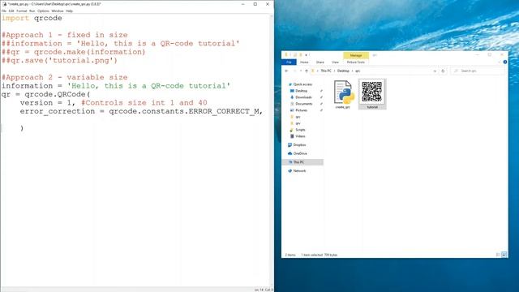The width and height of the screenshot is (519, 292).
Task: Open the Format menu in IDLE editor
Action: point(22,11)
